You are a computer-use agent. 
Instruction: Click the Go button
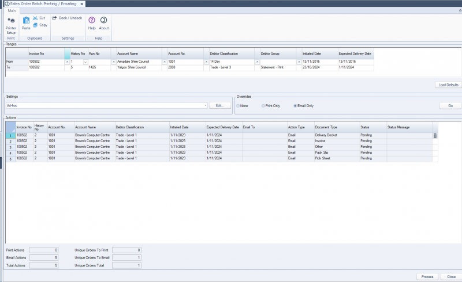coord(450,106)
